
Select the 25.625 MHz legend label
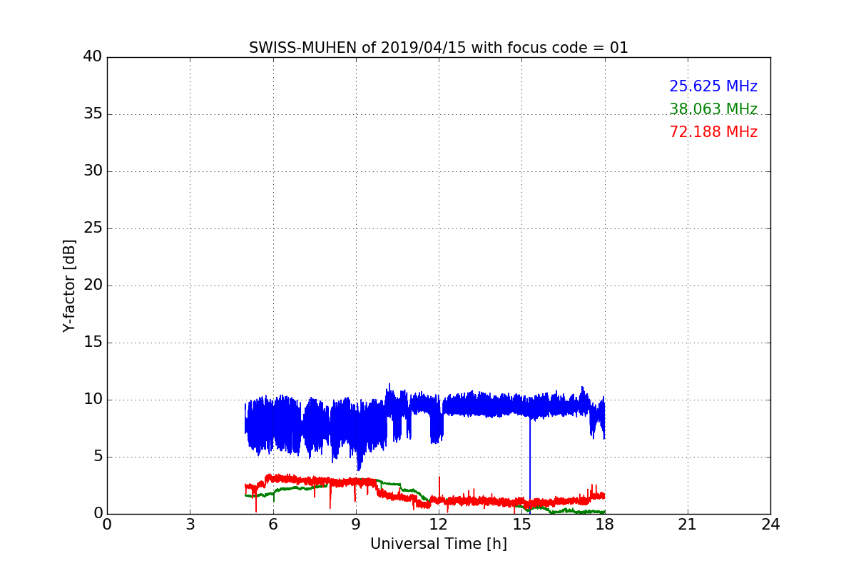[713, 86]
